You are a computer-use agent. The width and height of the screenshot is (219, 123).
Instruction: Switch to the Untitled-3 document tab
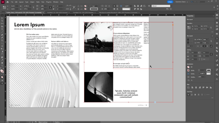57,13
